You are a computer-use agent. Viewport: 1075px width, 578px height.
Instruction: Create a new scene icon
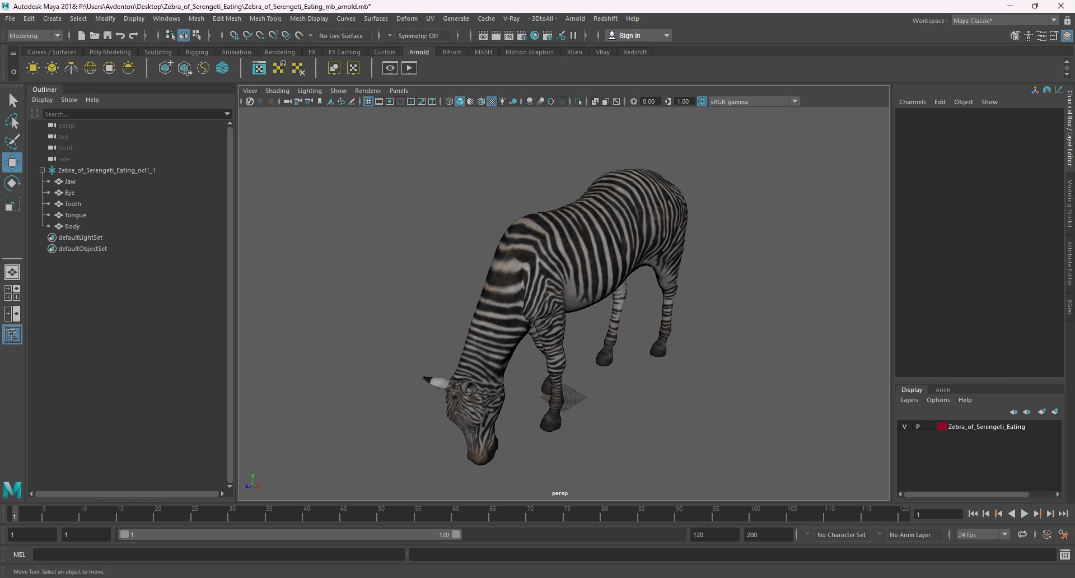click(x=81, y=35)
